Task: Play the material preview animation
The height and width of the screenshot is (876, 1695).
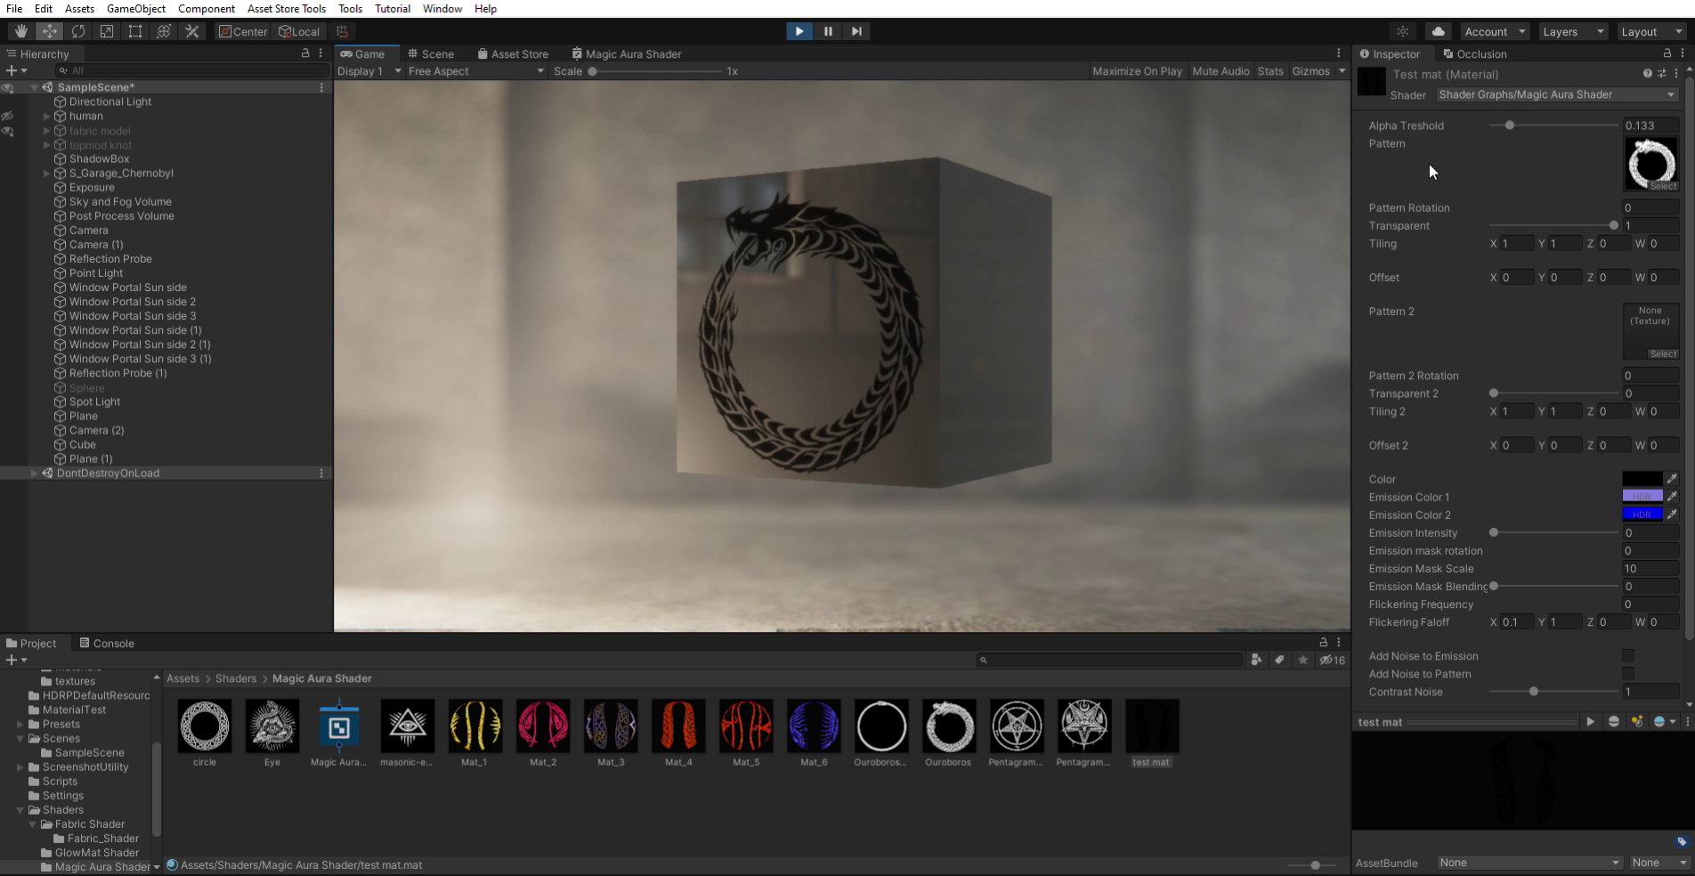Action: point(1590,722)
